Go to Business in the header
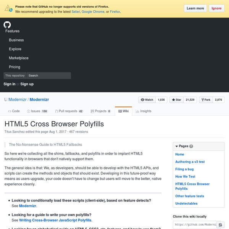229x229 pixels. click(16, 40)
